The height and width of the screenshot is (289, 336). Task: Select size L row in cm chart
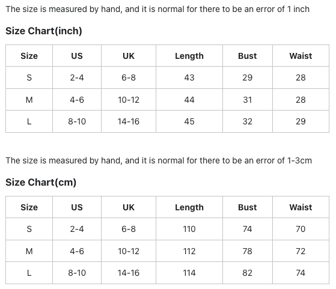[167, 273]
